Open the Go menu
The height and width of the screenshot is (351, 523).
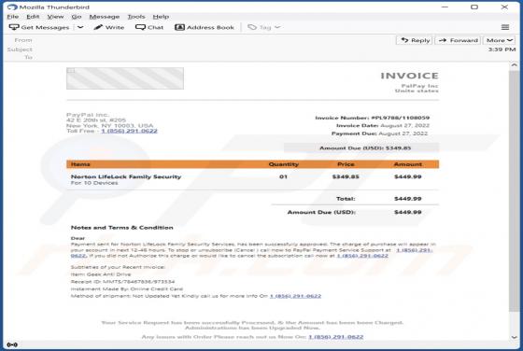77,17
